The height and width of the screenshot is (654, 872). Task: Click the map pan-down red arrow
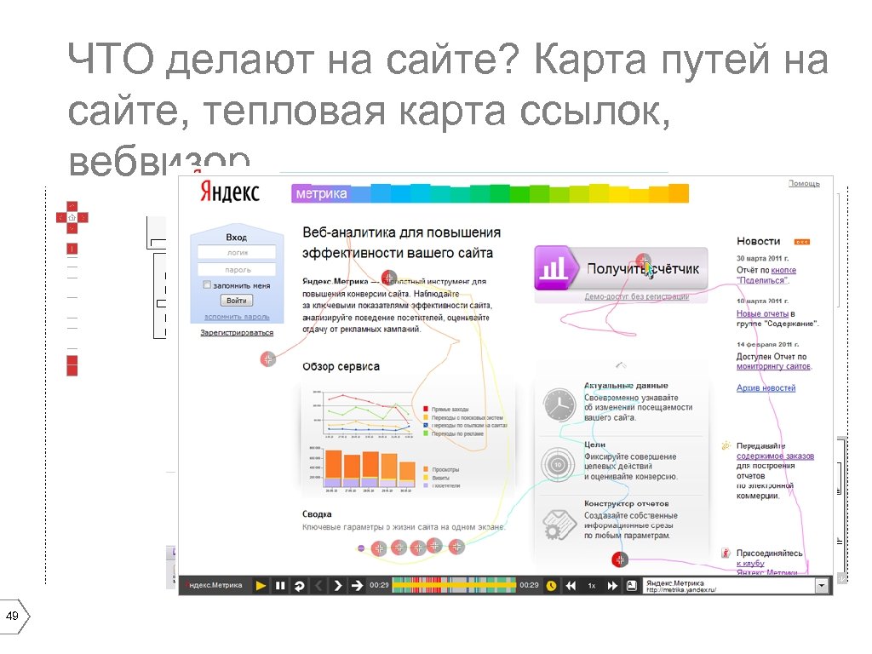72,228
